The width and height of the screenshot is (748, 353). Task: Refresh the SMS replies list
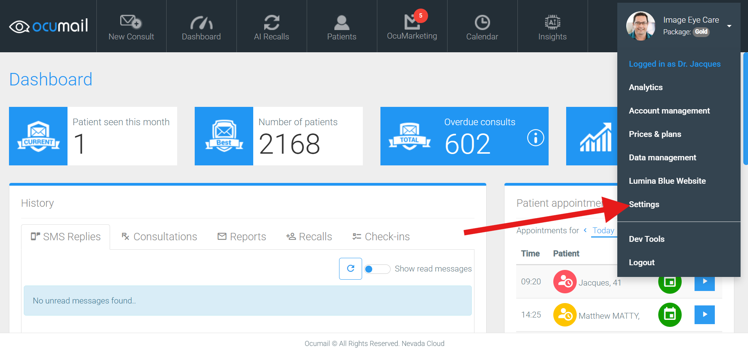350,268
